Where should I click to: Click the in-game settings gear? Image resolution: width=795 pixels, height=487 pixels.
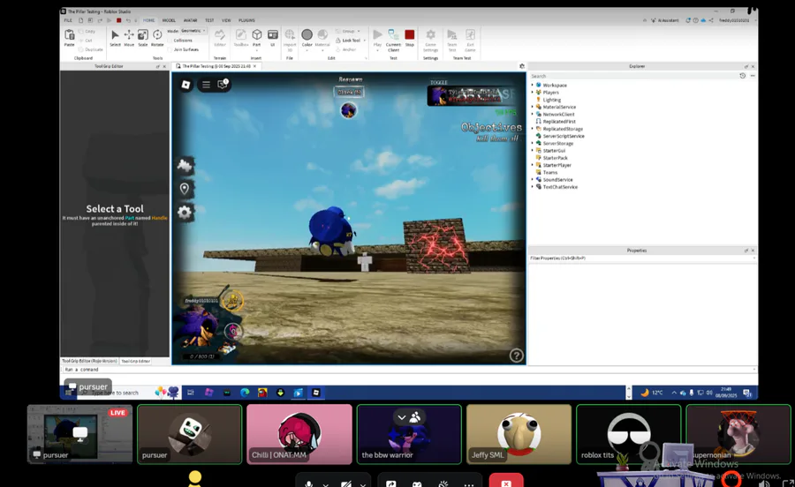pos(185,212)
